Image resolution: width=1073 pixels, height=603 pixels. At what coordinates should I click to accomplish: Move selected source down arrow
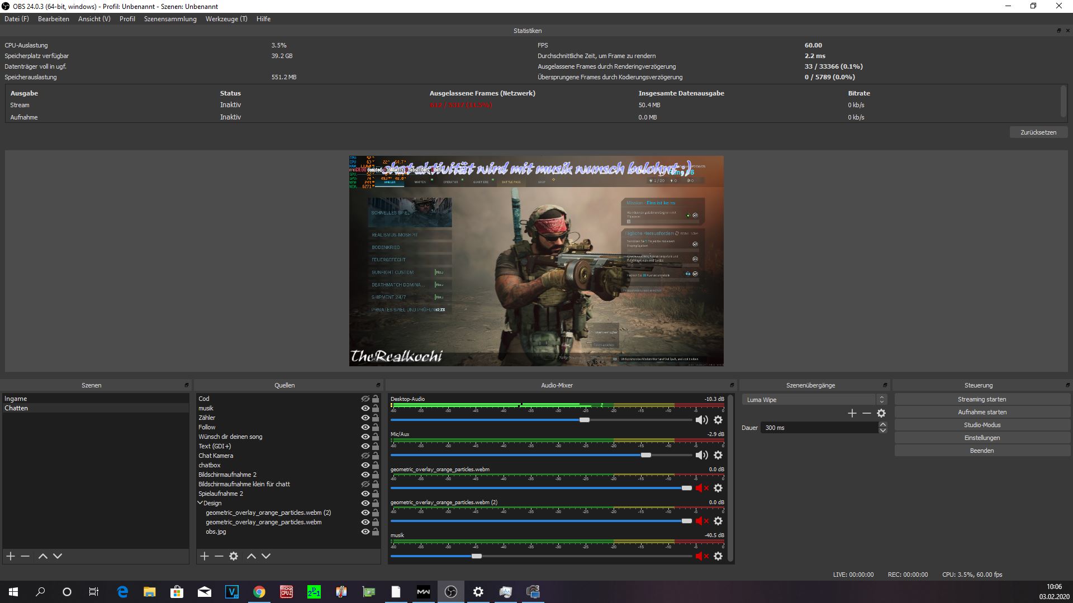[x=266, y=556]
